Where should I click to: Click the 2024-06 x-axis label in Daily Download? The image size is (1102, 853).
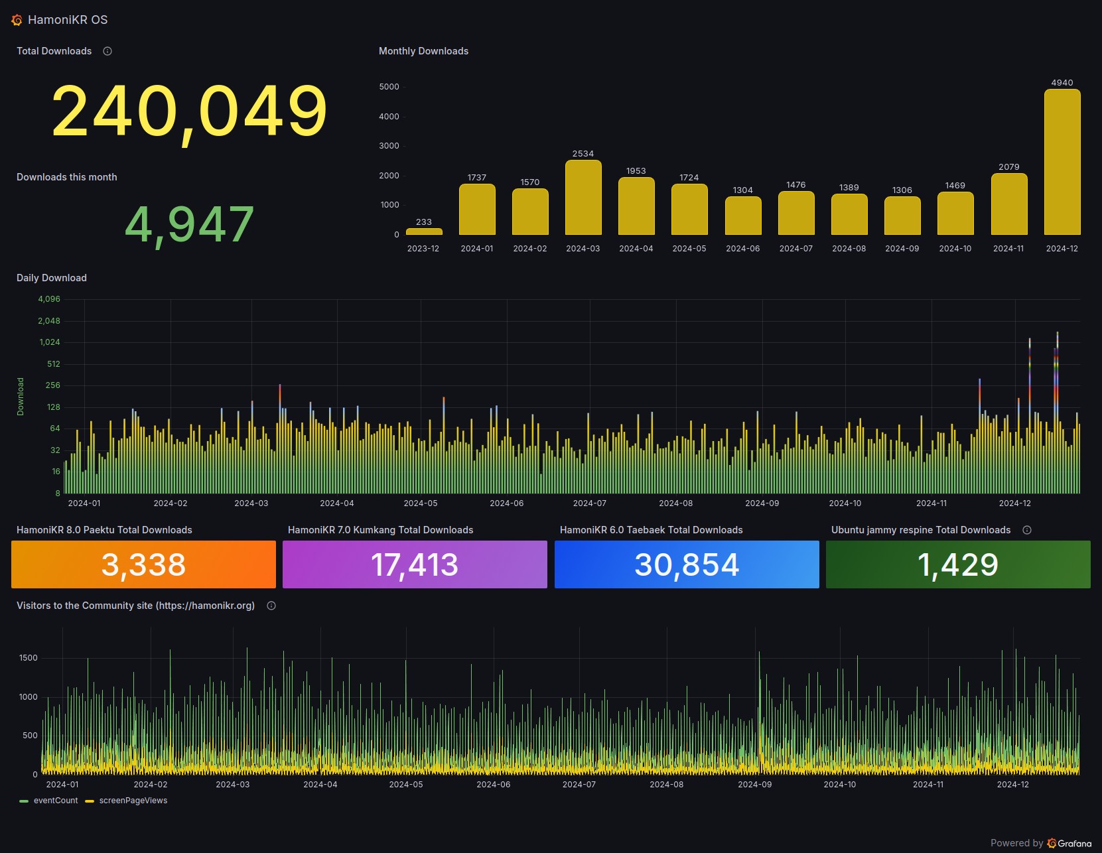(507, 503)
